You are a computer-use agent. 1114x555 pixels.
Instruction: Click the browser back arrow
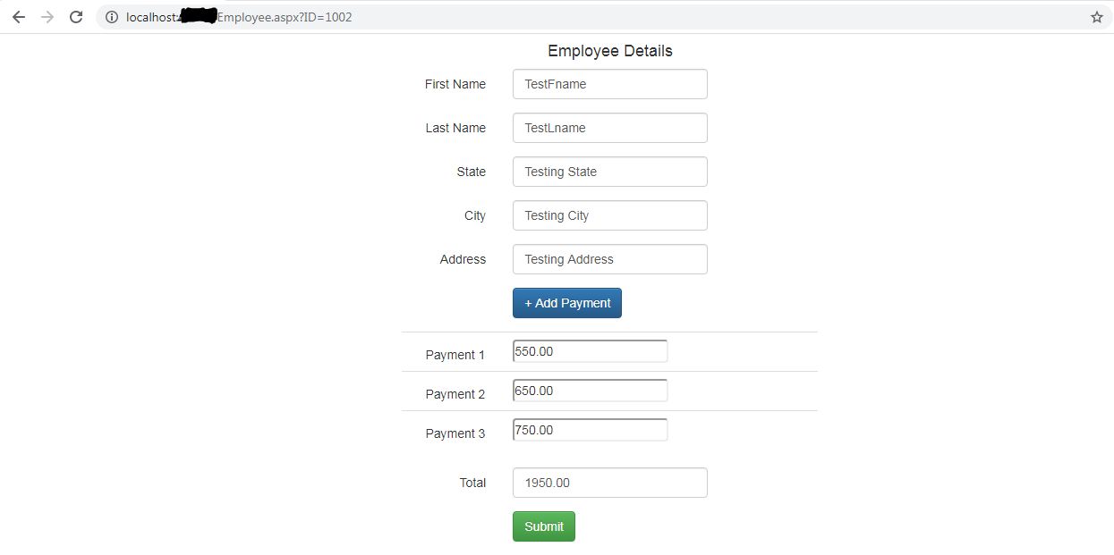[x=19, y=17]
